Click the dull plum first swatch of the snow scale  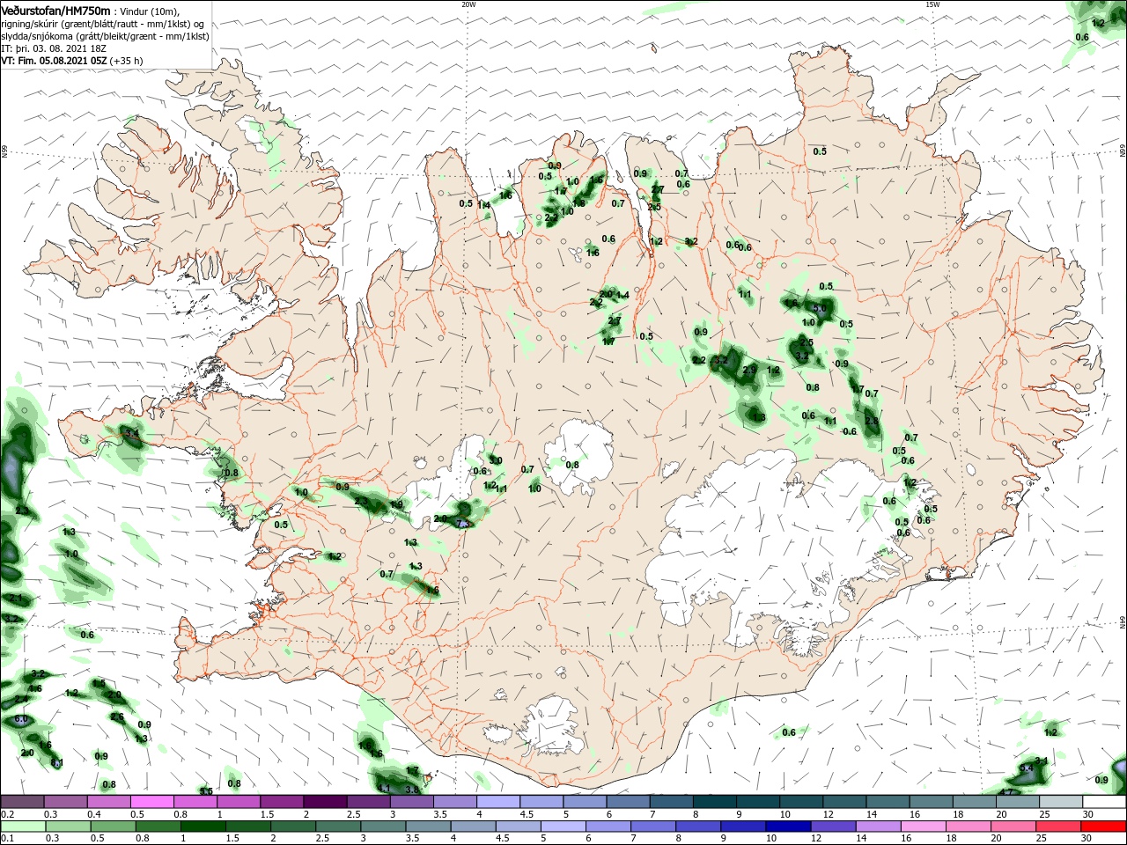(22, 802)
